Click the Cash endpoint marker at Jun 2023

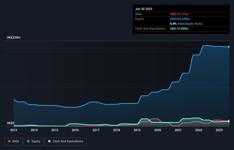(229, 121)
